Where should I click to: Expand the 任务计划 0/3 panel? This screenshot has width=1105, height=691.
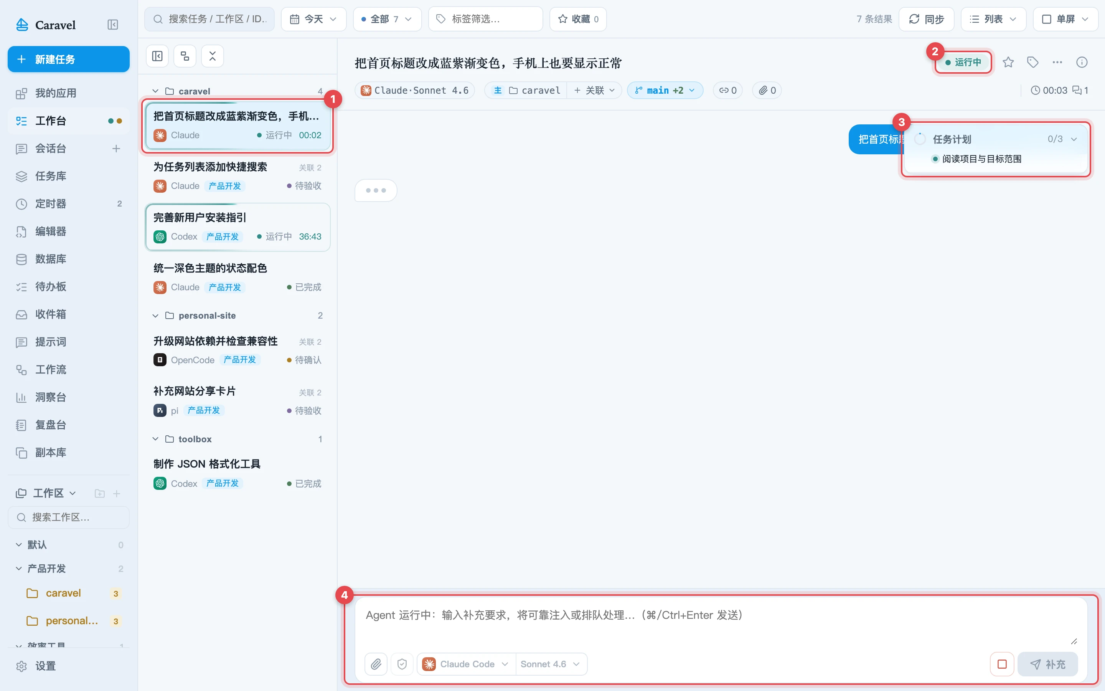(1074, 139)
